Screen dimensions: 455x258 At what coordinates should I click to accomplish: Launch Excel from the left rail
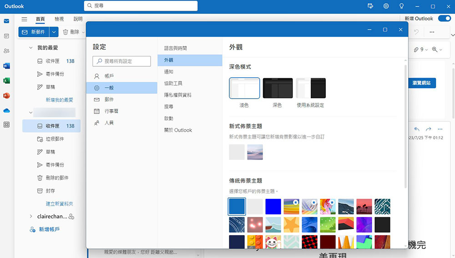(6, 80)
